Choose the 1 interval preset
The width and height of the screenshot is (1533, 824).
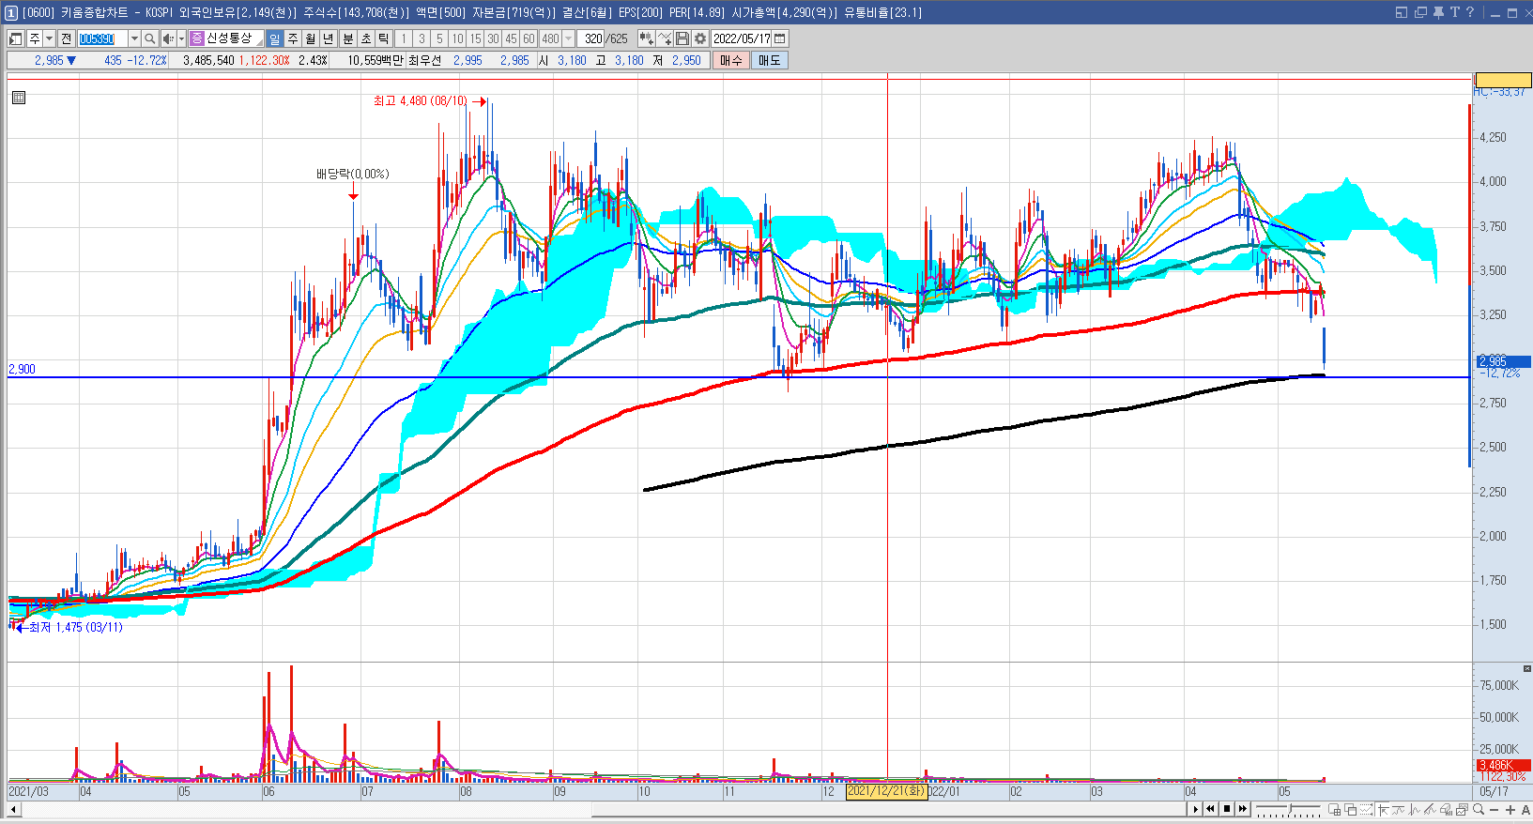(404, 38)
